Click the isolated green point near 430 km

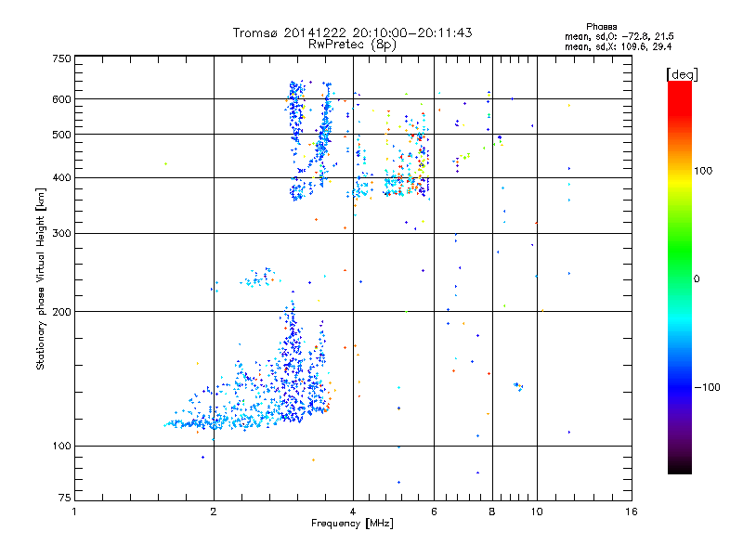coord(165,164)
